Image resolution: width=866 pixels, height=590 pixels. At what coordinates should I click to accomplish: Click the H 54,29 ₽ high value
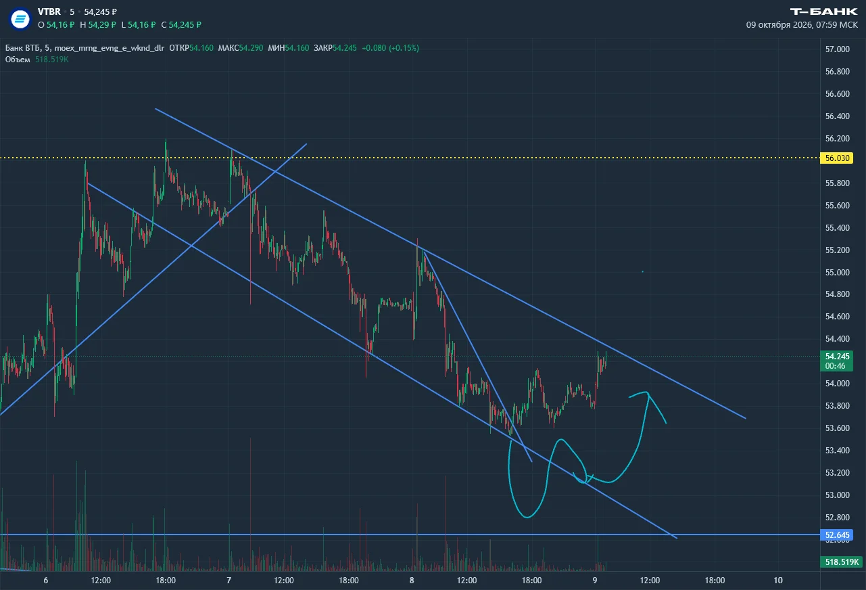point(97,24)
